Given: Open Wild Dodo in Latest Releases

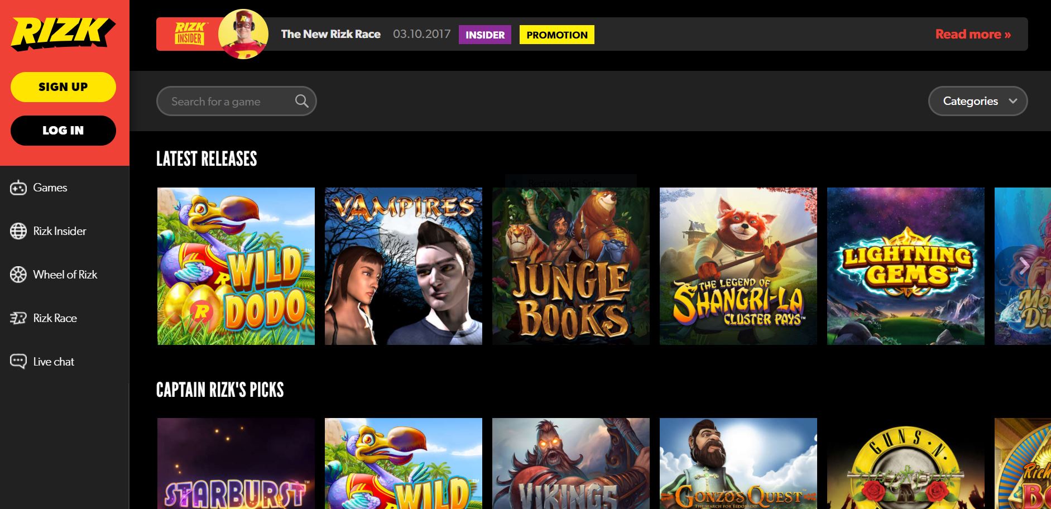Looking at the screenshot, I should pos(236,266).
